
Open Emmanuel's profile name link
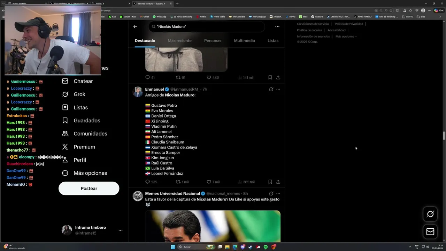pos(154,89)
